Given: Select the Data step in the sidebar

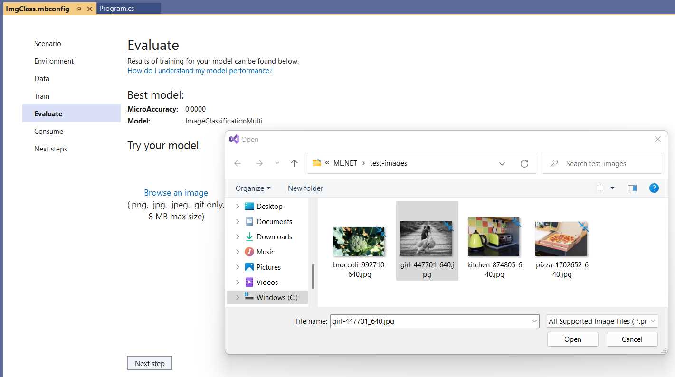Looking at the screenshot, I should tap(41, 78).
